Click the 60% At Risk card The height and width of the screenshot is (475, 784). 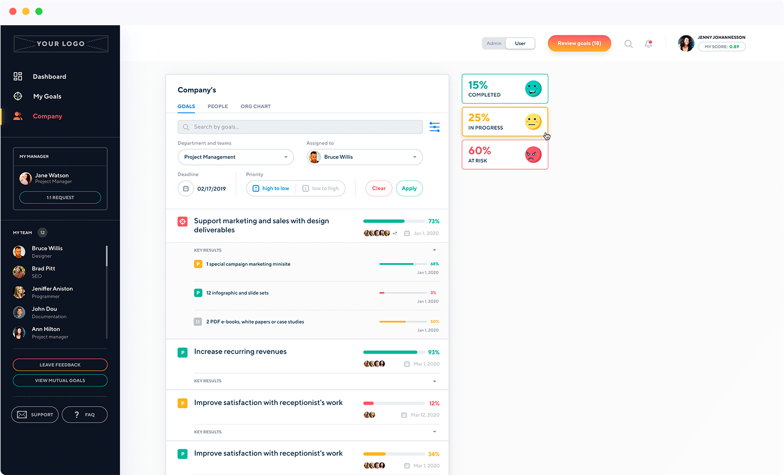[505, 154]
